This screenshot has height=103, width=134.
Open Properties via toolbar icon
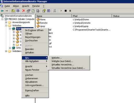[x=29, y=11]
